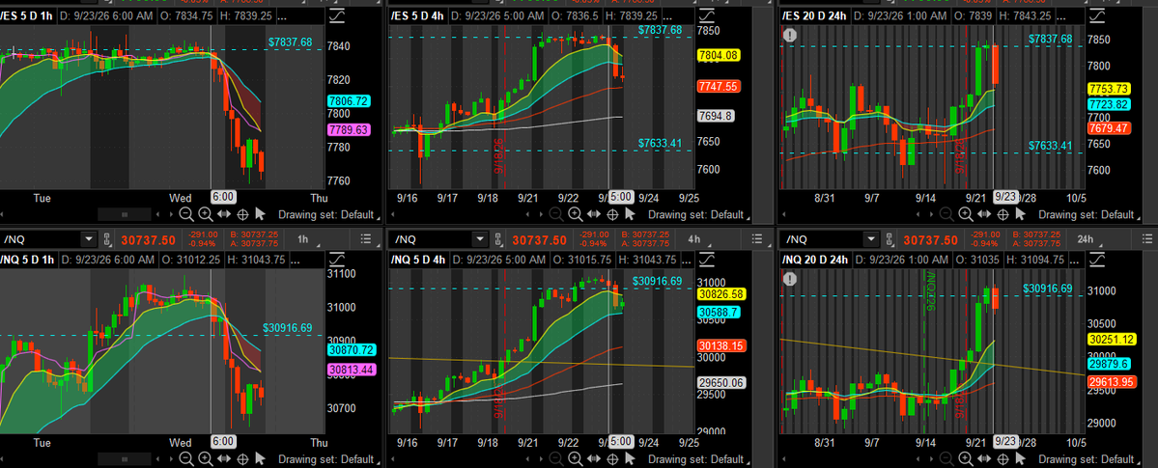This screenshot has height=468, width=1158.
Task: Enable crosshair cursor on /ES 1h chart
Action: [x=242, y=214]
